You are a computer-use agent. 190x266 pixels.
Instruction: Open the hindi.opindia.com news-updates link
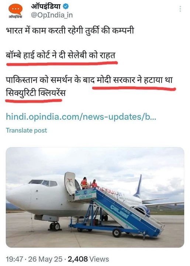(81, 117)
